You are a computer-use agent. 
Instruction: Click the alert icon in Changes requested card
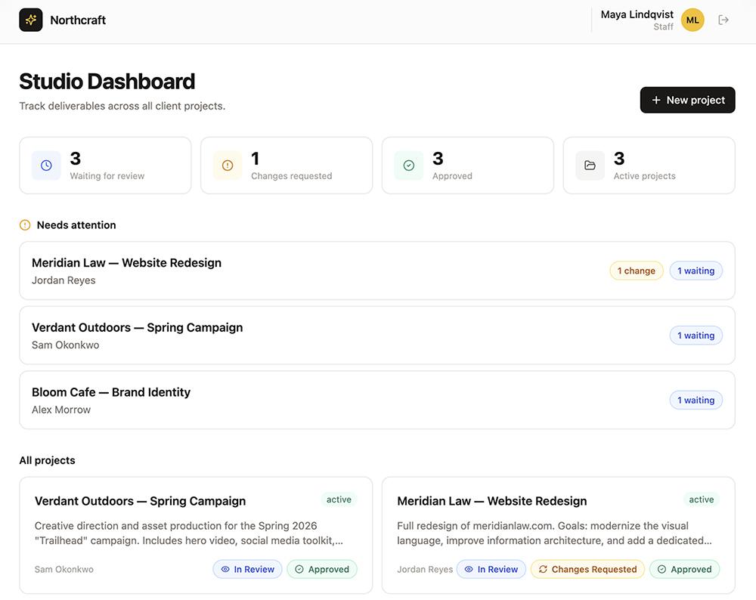tap(228, 165)
